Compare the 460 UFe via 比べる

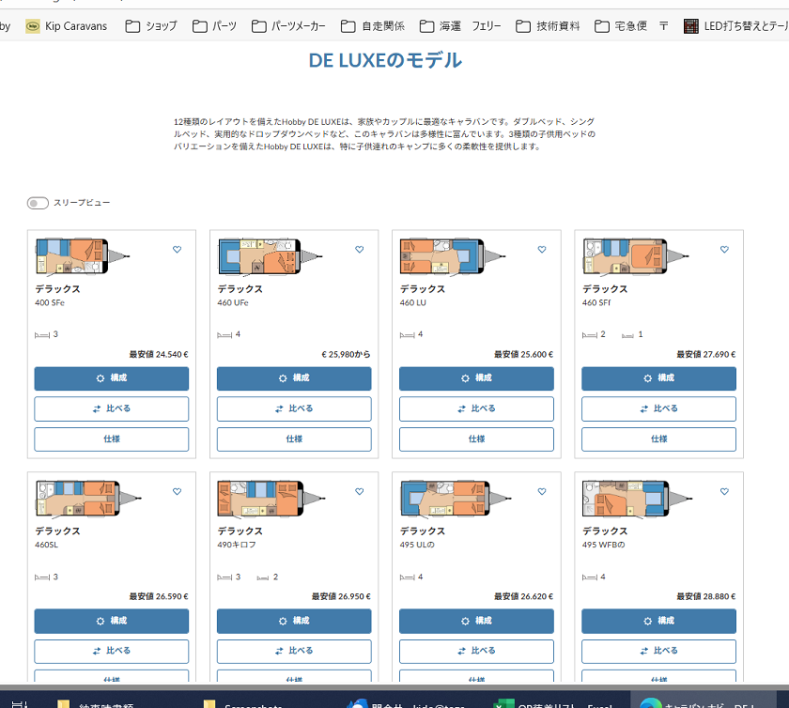pyautogui.click(x=294, y=408)
